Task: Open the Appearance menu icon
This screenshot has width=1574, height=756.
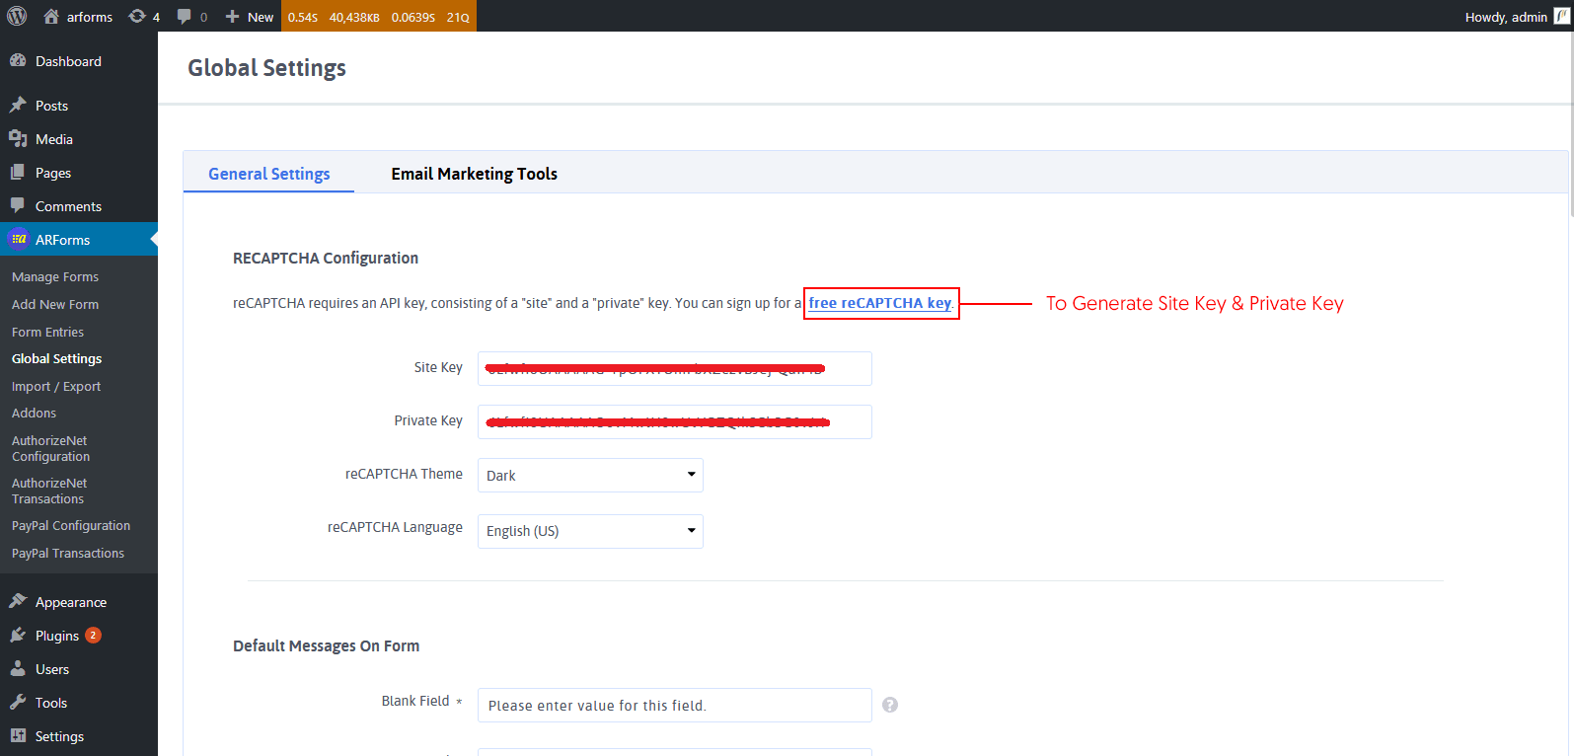Action: pos(18,602)
